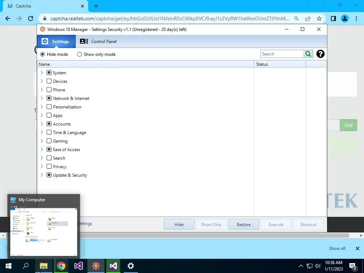364x273 pixels.
Task: Close the downloads bar
Action: (358, 248)
